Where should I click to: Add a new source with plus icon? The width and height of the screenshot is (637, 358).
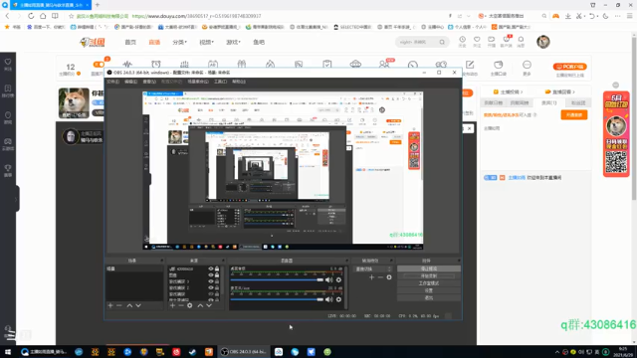pos(172,305)
